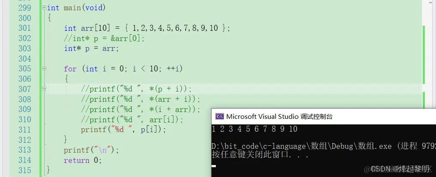436x177 pixels.
Task: Collapse the commented printf block at line 307
Action: (x=44, y=88)
